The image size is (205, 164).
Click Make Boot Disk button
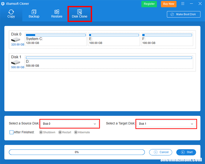pyautogui.click(x=184, y=14)
